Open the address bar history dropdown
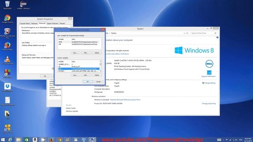This screenshot has height=142, width=253. [184, 33]
